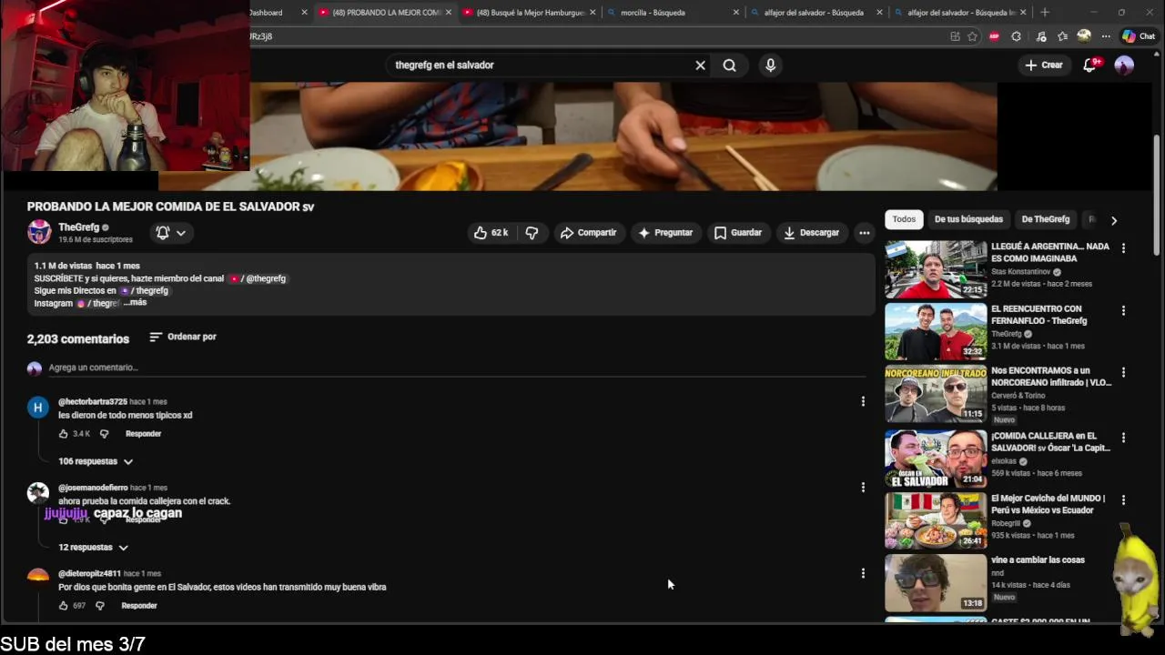Viewport: 1165px width, 655px height.
Task: Select 'De TheGrefg' filter chip
Action: pos(1045,219)
